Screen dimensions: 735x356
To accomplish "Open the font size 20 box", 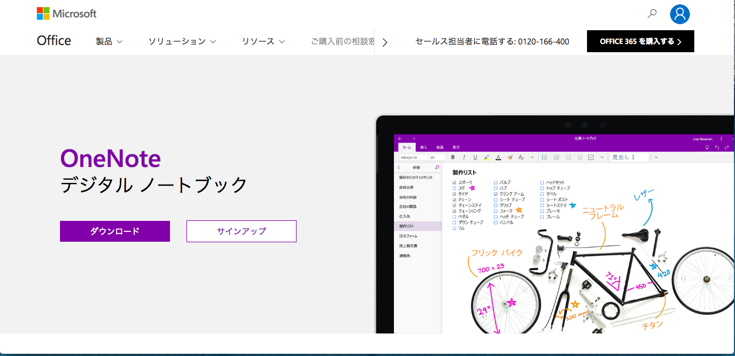I will [x=437, y=157].
